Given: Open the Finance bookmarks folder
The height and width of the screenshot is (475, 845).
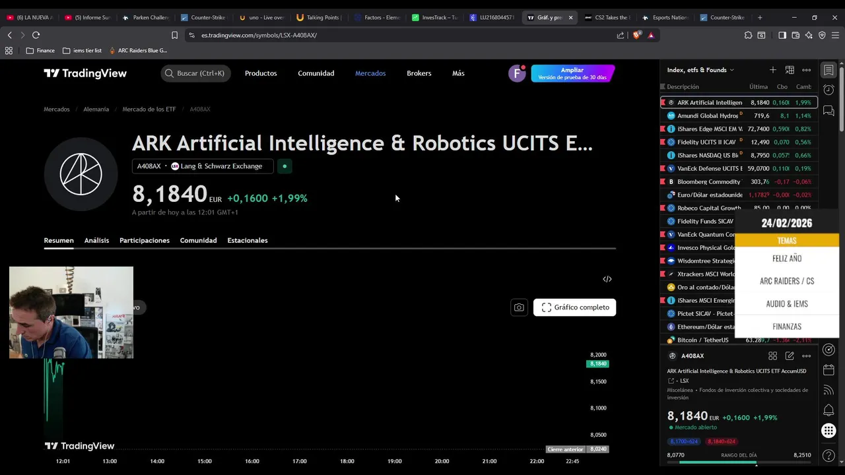Looking at the screenshot, I should pos(40,50).
